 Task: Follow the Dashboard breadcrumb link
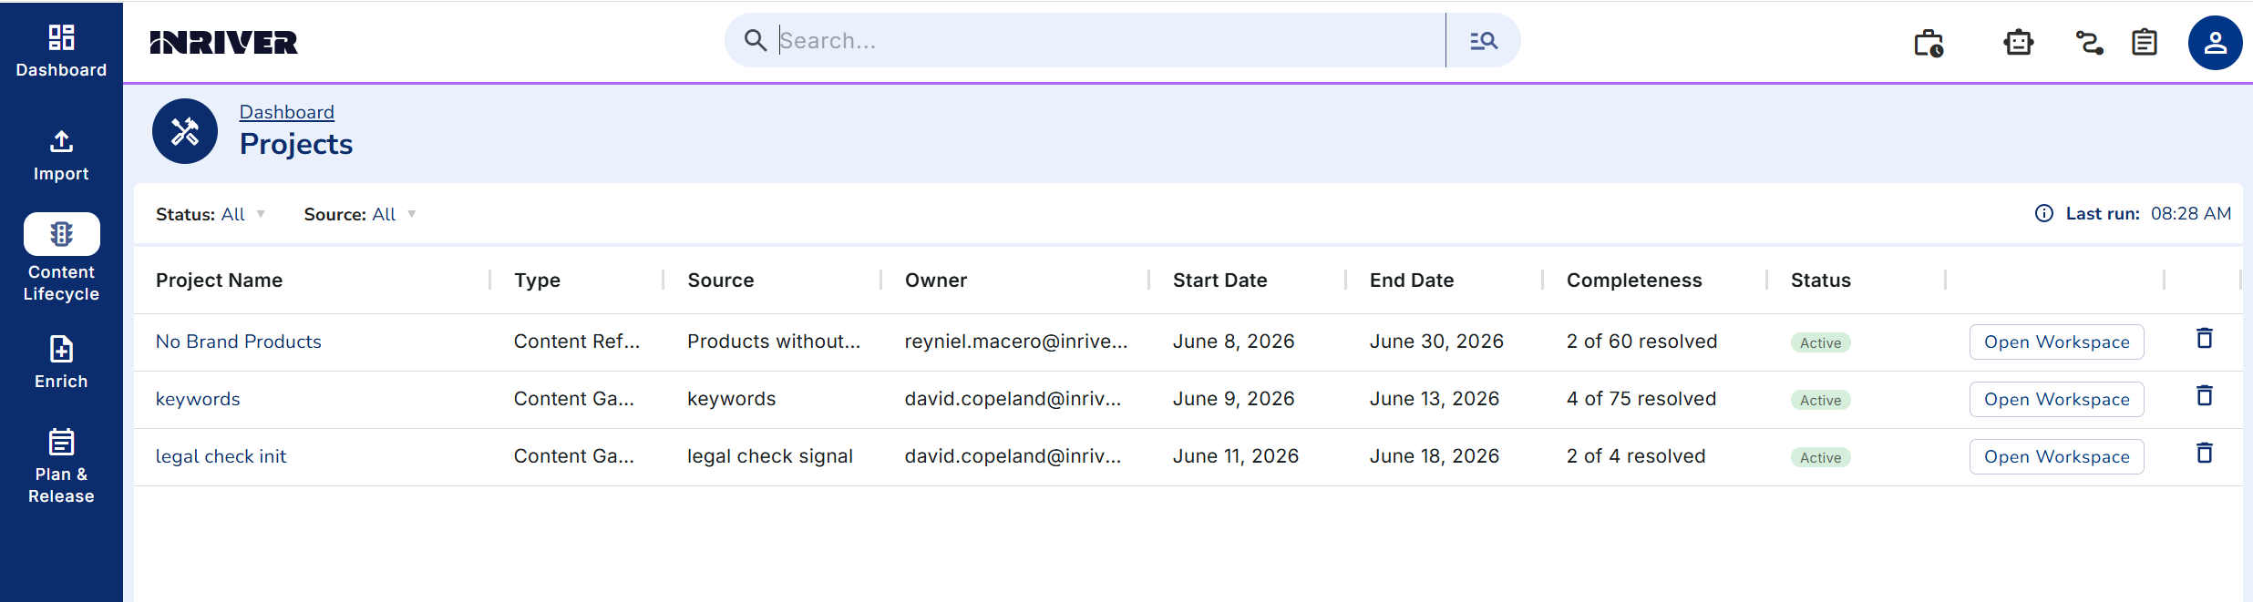point(286,112)
